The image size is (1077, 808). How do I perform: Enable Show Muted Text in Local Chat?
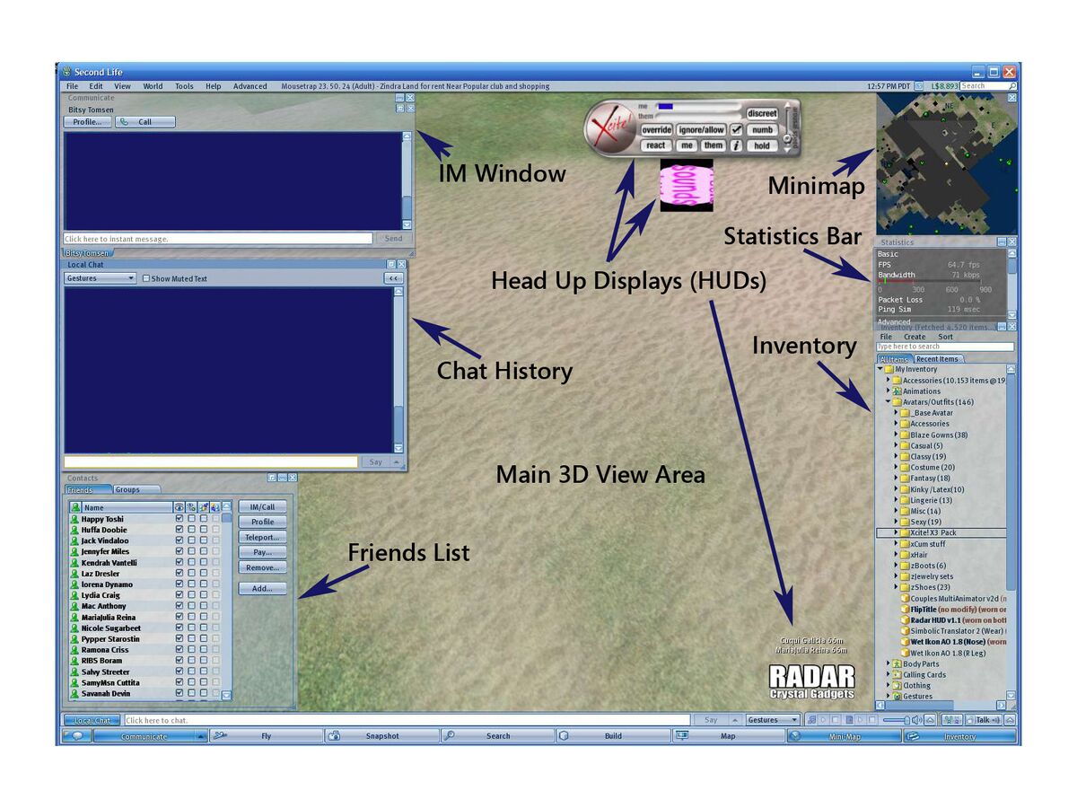[146, 277]
